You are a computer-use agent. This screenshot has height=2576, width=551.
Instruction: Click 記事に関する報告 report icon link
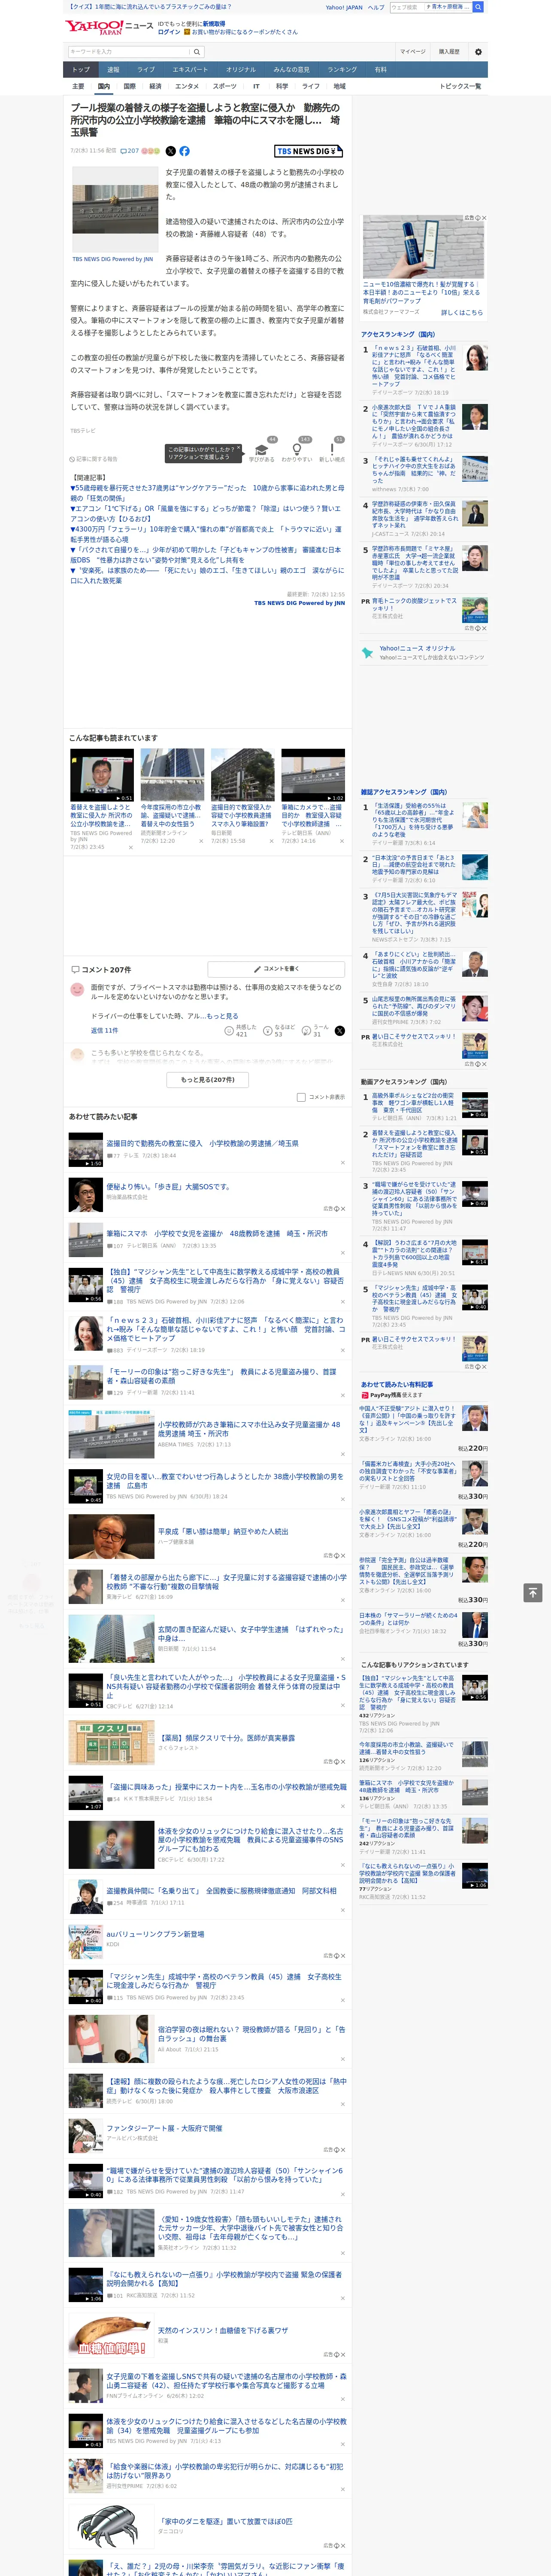95,459
